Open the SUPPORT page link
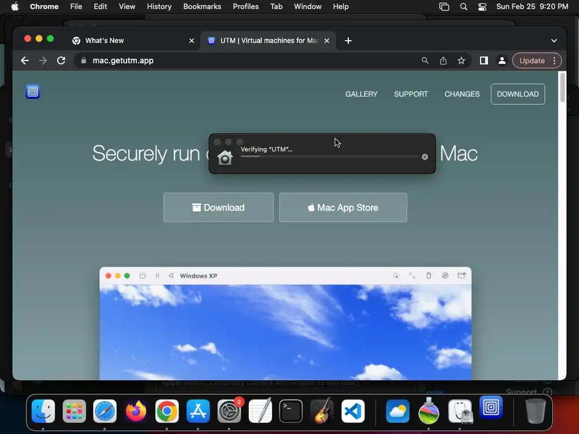The width and height of the screenshot is (579, 434). (411, 94)
